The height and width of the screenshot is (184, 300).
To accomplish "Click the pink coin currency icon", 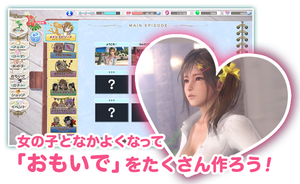I will click(x=167, y=13).
